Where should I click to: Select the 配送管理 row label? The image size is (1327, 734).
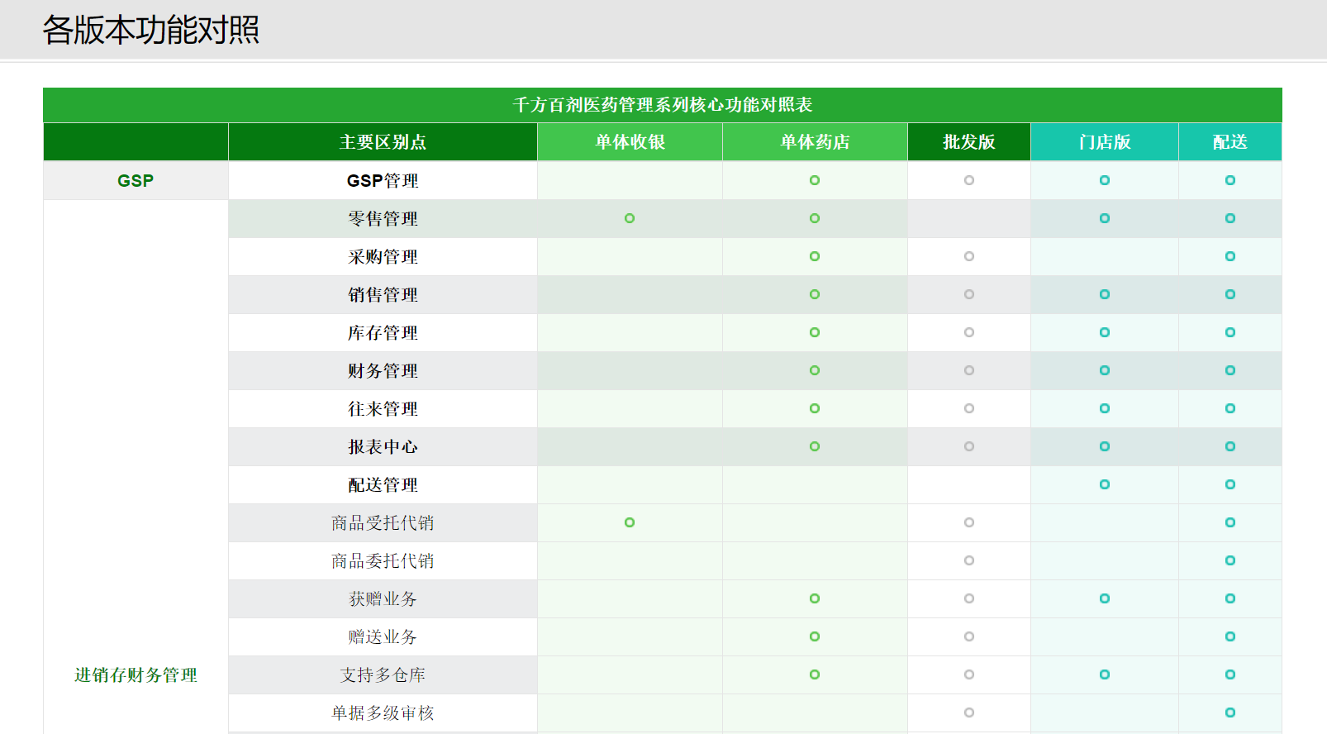[383, 485]
